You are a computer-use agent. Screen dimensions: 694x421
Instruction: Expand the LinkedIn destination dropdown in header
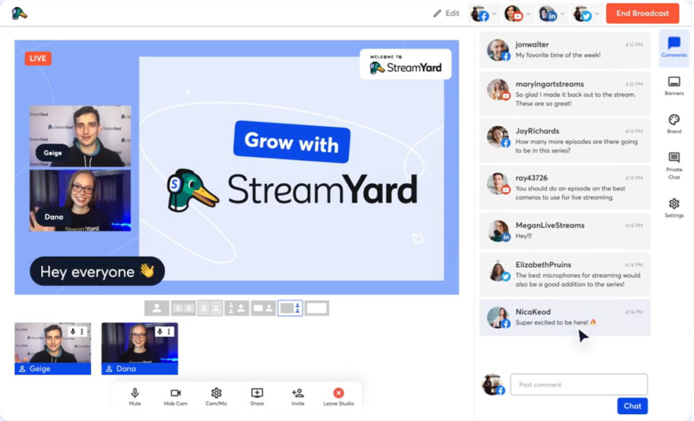pyautogui.click(x=562, y=14)
